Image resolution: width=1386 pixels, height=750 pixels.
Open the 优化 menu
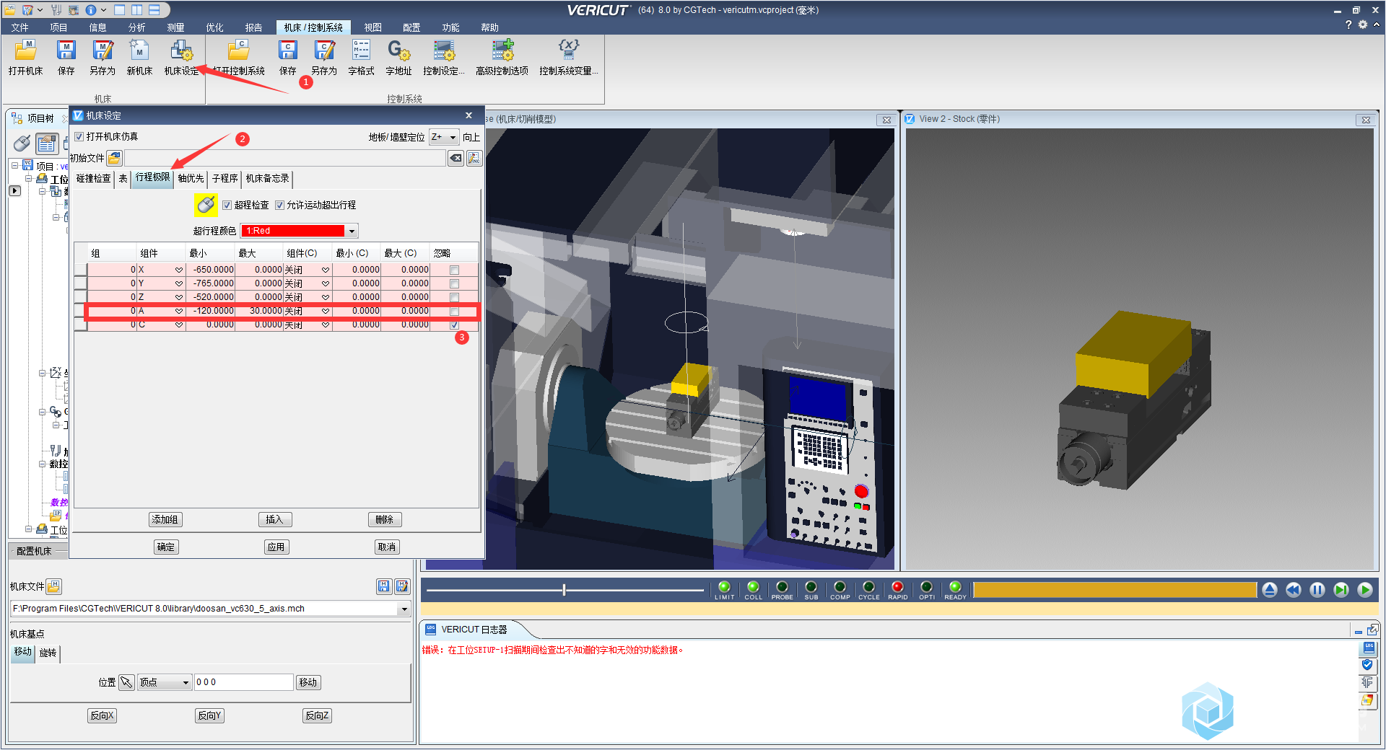pos(214,27)
